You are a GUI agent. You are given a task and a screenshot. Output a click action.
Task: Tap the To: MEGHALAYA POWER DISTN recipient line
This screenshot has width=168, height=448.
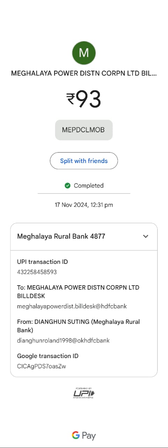(x=78, y=292)
